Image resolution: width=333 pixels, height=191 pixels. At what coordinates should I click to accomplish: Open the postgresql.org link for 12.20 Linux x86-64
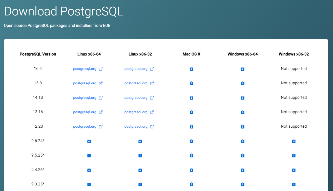(x=85, y=126)
